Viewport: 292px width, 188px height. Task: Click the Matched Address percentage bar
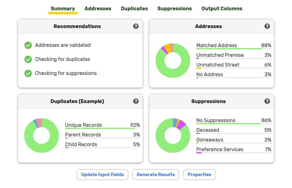tap(234, 49)
